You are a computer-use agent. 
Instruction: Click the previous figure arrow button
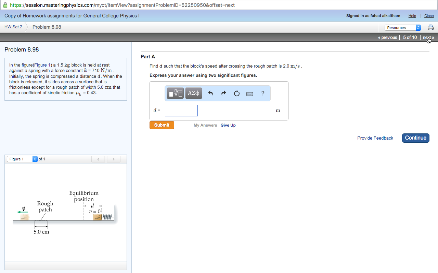99,159
